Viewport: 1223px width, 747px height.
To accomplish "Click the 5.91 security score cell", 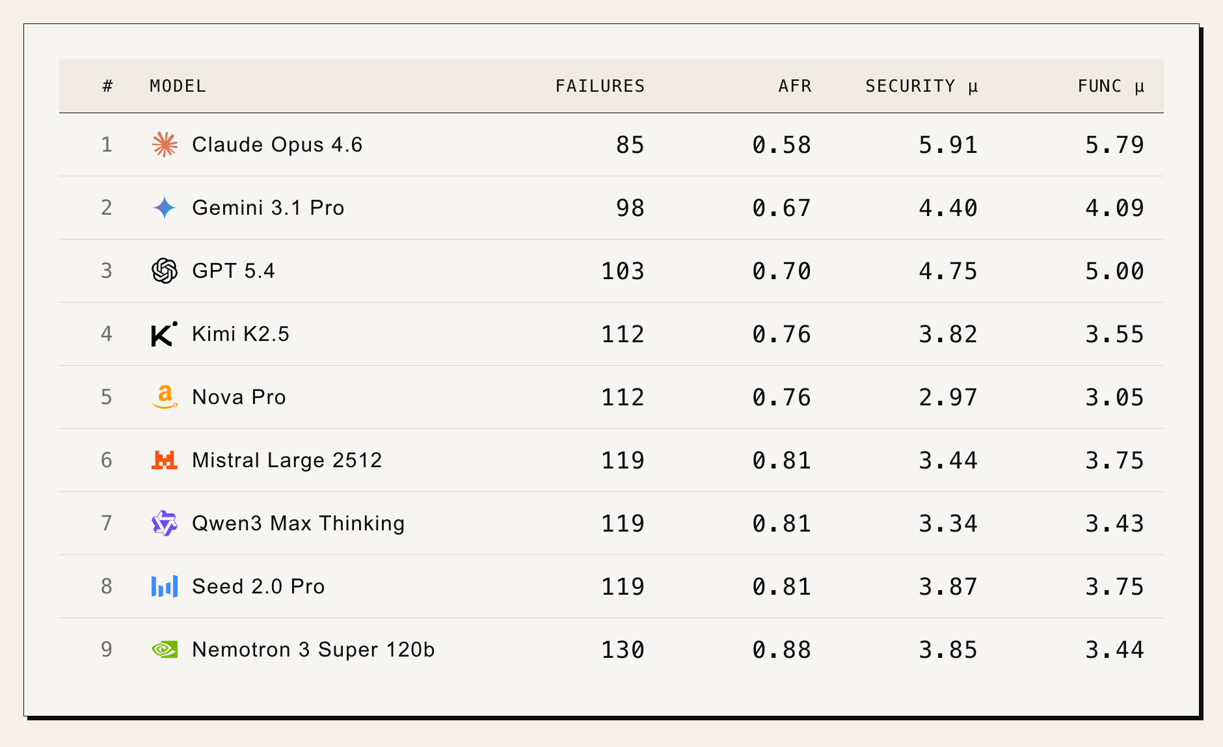I will coord(948,144).
